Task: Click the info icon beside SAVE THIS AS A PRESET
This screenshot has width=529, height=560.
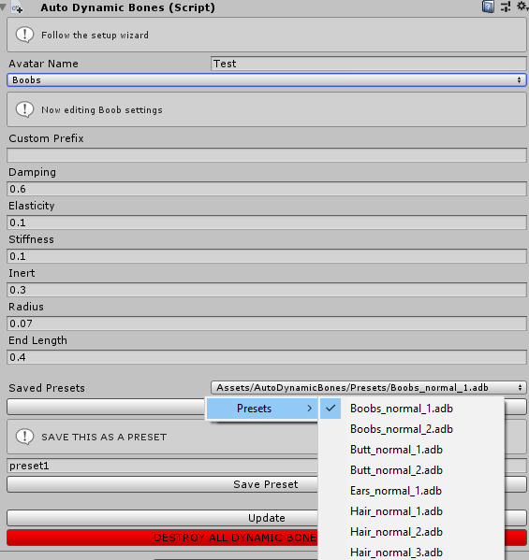Action: [x=24, y=437]
